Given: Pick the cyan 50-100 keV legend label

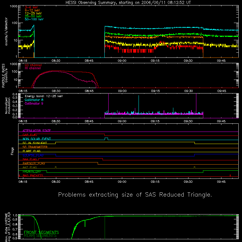Looking at the screenshot, I should [x=34, y=19].
